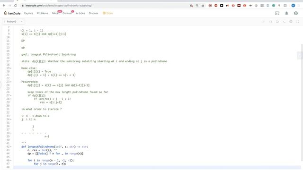Open the Contest menu
This screenshot has width=303, height=170.
pos(67,13)
